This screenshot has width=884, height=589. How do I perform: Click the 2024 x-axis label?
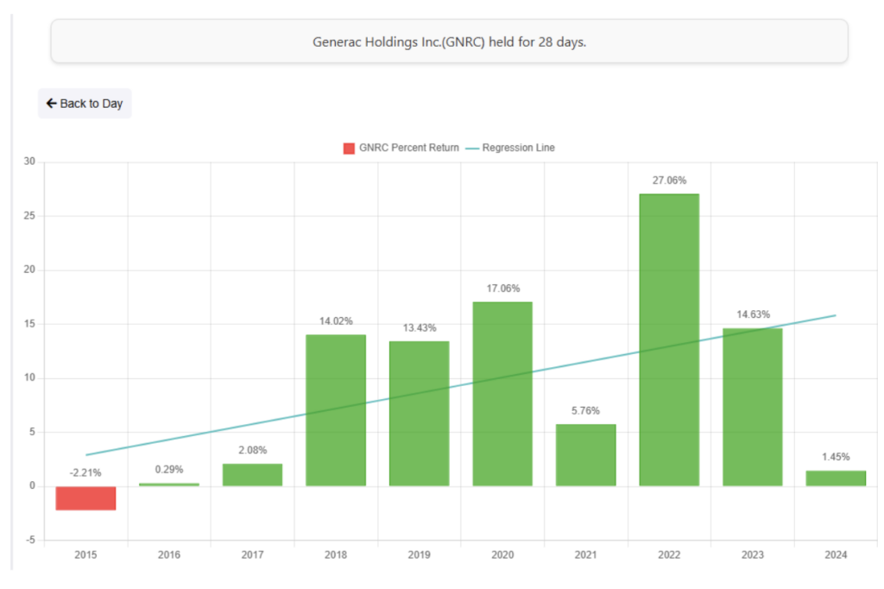coord(836,555)
